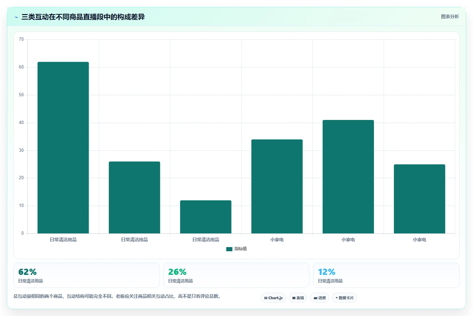Click the y-axis tick labeled 40

[x=21, y=123]
